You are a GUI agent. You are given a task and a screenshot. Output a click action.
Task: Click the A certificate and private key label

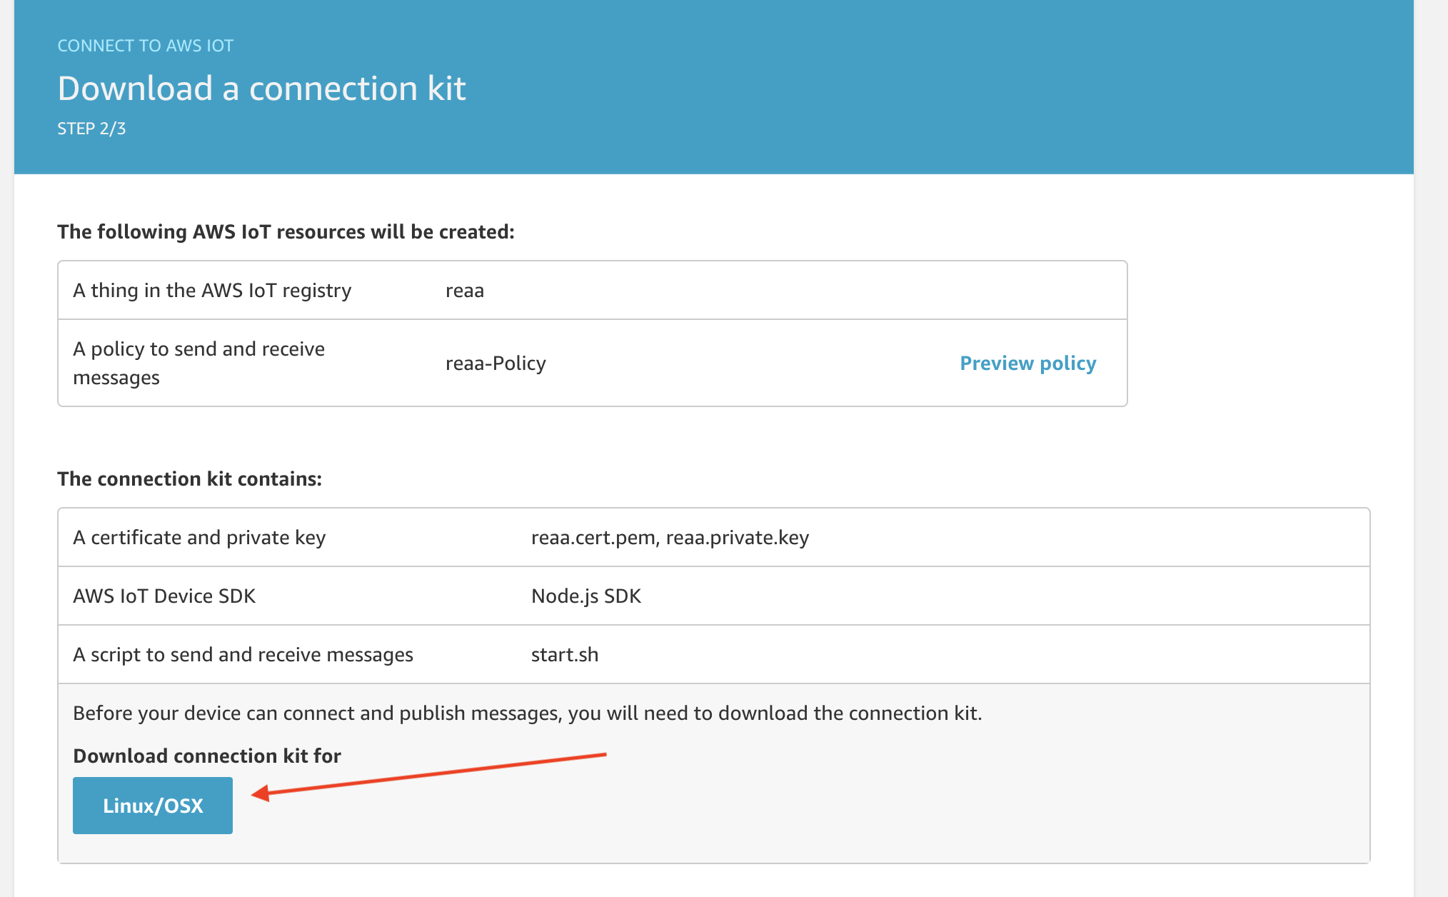(199, 538)
